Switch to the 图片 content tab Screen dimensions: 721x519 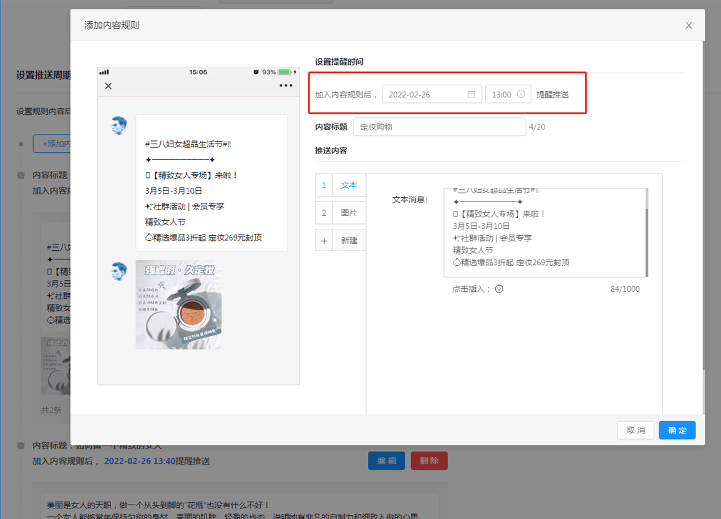349,213
